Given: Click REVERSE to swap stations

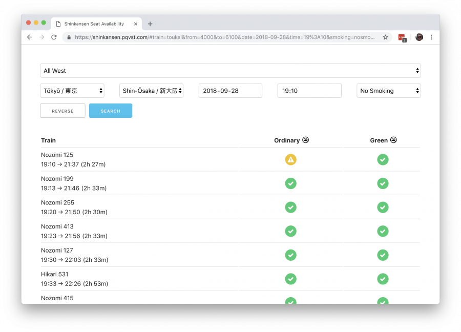Looking at the screenshot, I should (62, 110).
